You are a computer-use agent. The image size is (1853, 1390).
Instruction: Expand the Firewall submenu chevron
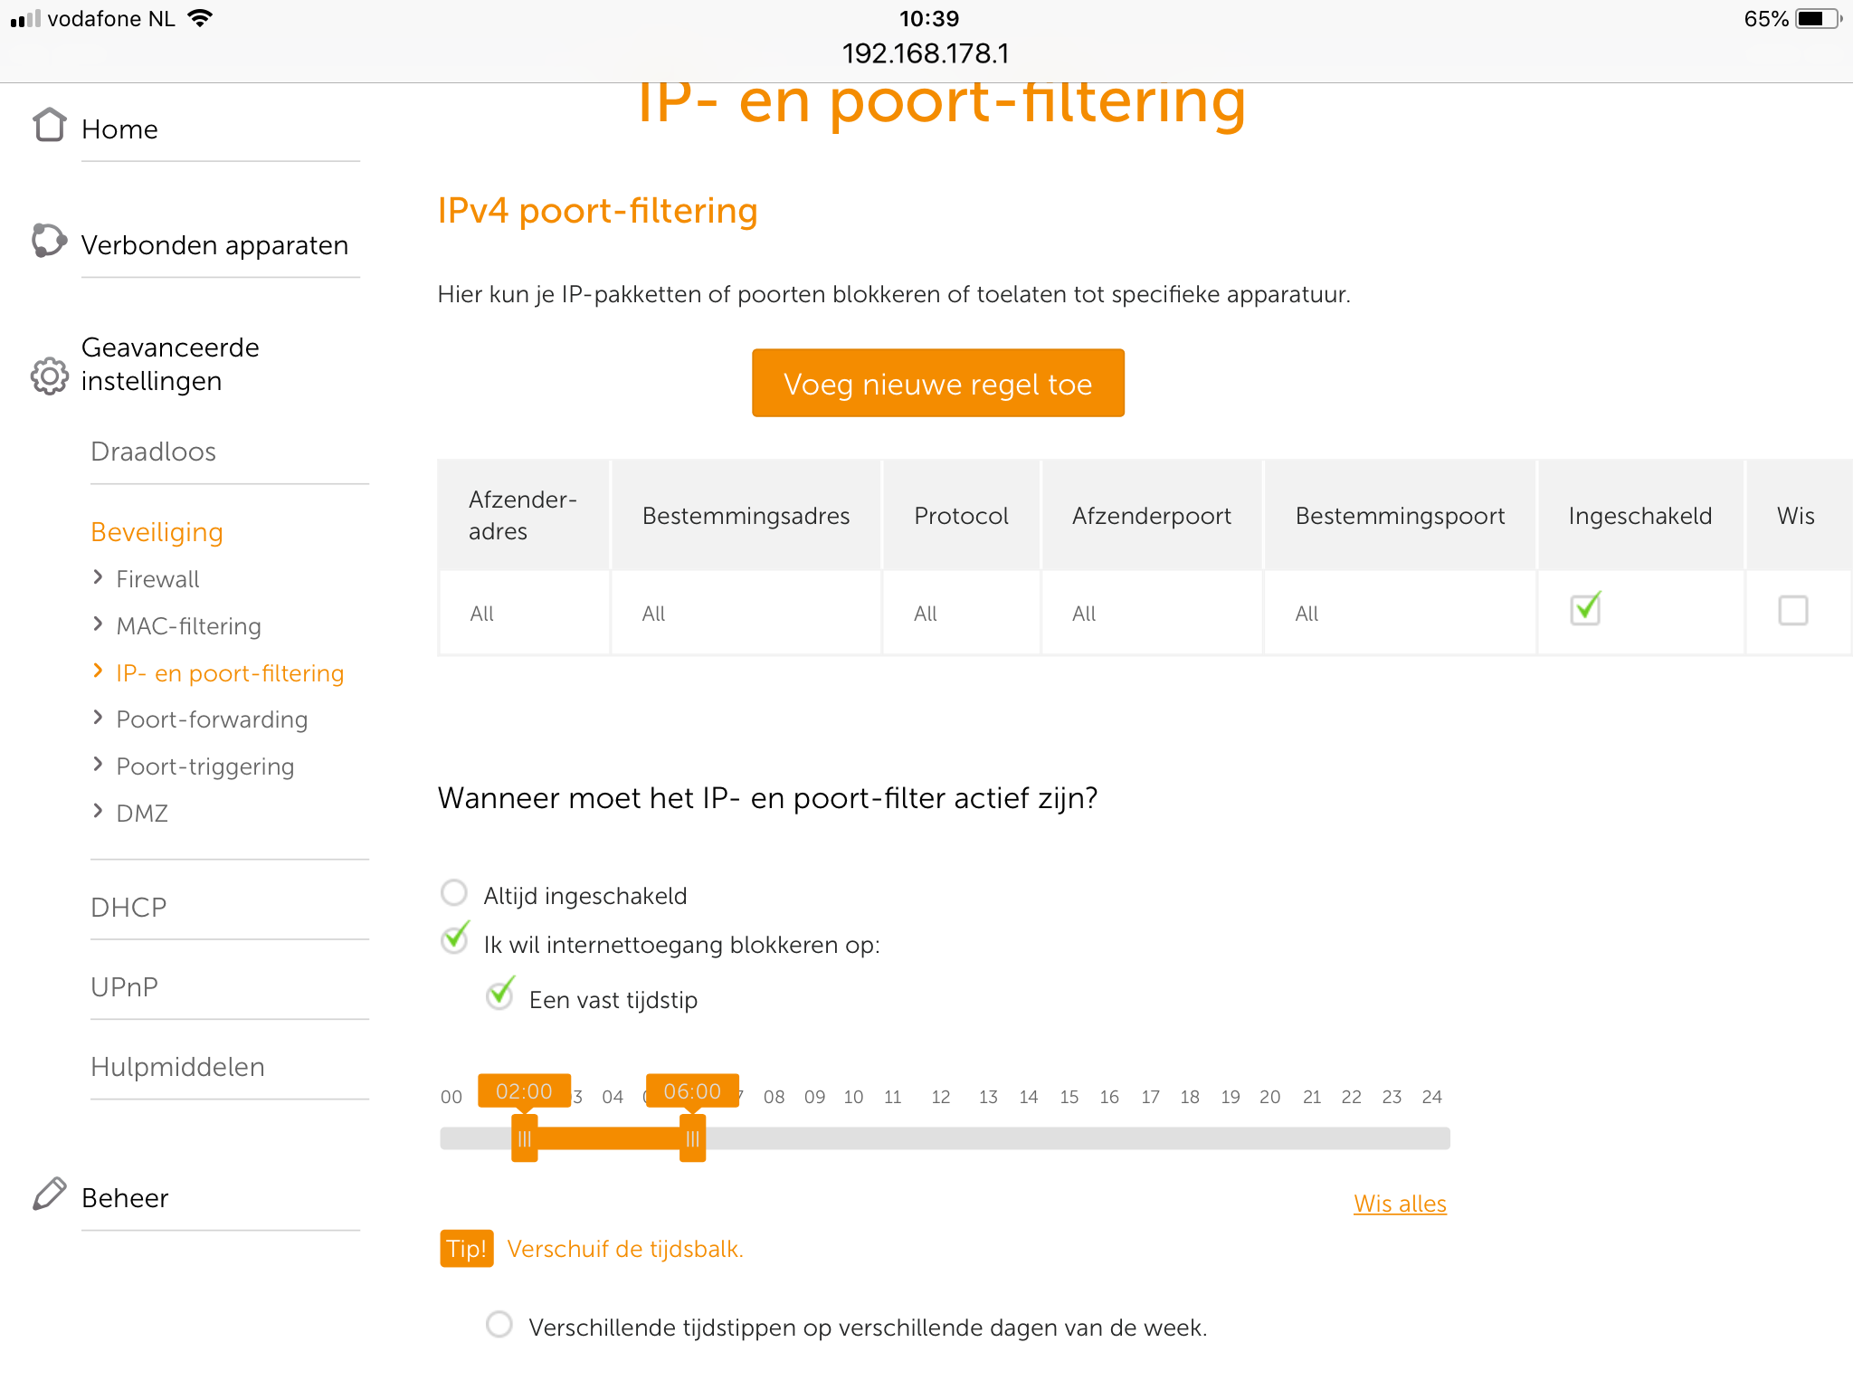coord(99,577)
